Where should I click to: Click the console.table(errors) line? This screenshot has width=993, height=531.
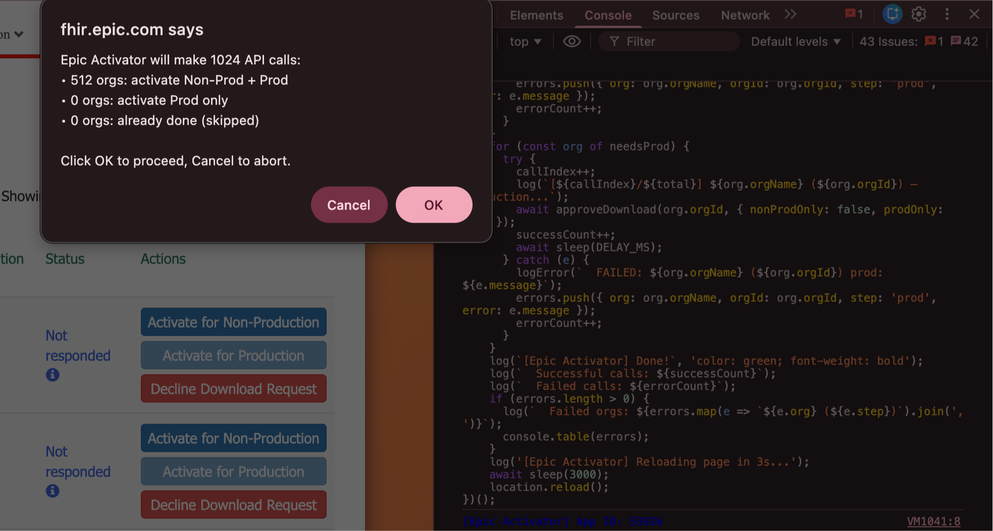576,437
